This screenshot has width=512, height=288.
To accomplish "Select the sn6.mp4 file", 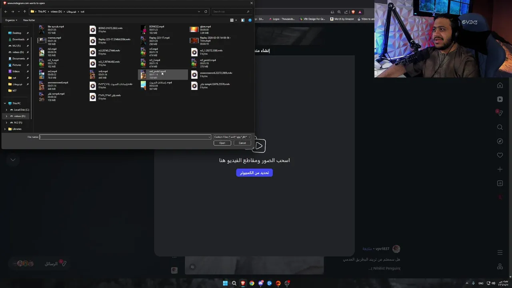I will click(99, 74).
